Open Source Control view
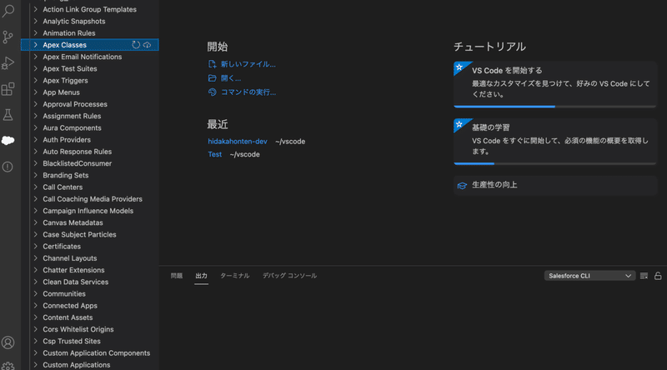Viewport: 667px width, 370px height. coord(8,37)
